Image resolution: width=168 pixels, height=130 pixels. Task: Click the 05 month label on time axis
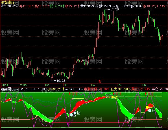(x=119, y=85)
